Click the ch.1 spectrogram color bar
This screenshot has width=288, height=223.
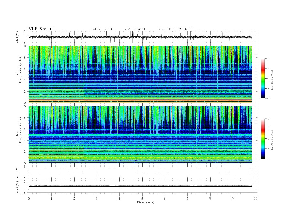tap(263, 78)
